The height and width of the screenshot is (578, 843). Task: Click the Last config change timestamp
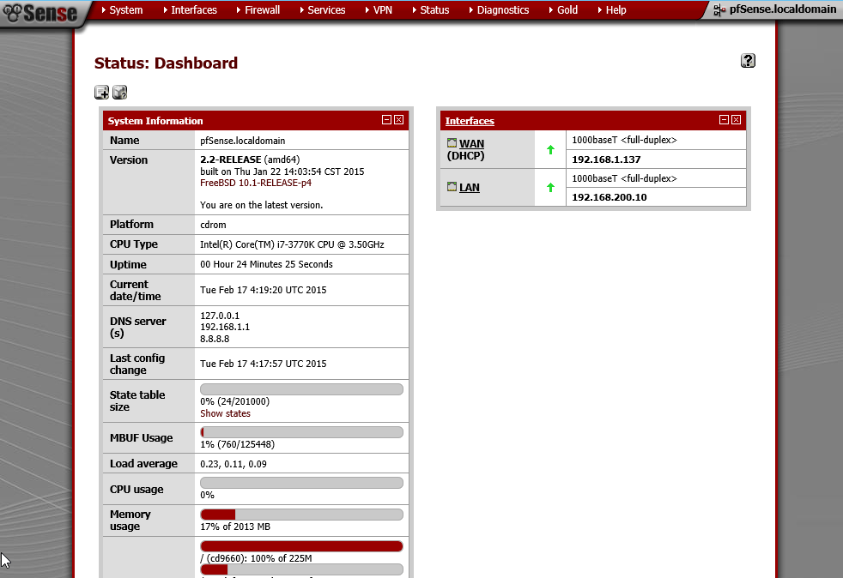(263, 364)
